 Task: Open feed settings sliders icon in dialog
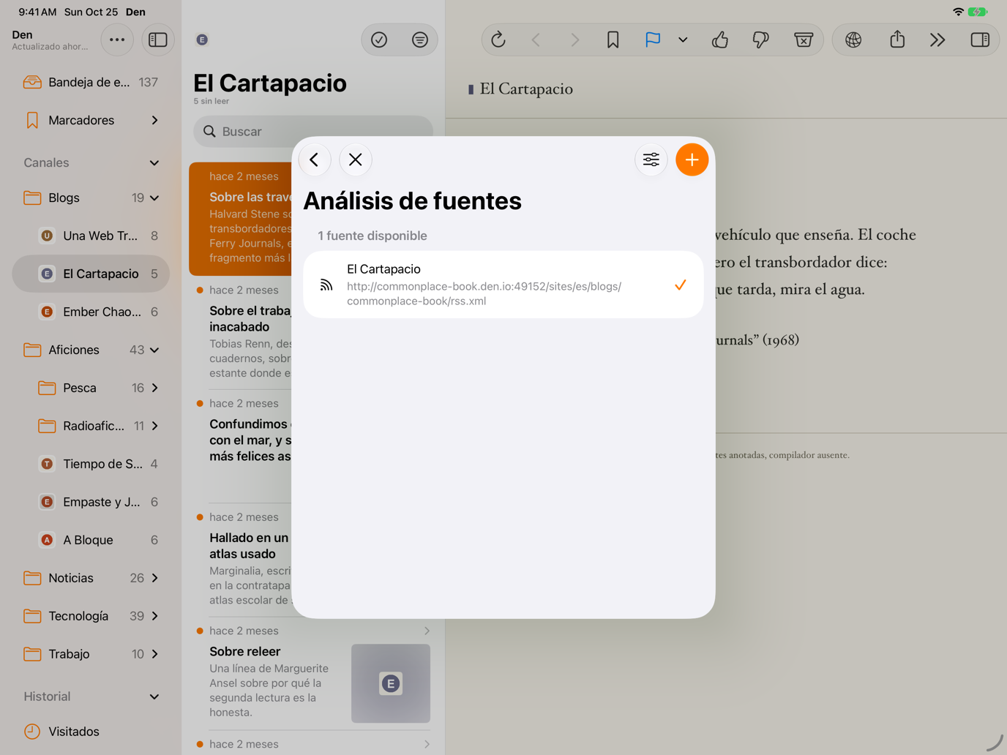click(x=651, y=159)
